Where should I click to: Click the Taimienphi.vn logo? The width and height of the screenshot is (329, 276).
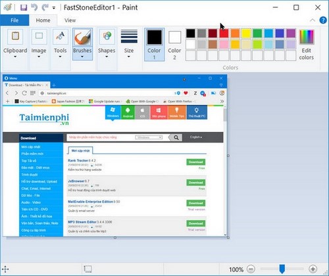44,119
